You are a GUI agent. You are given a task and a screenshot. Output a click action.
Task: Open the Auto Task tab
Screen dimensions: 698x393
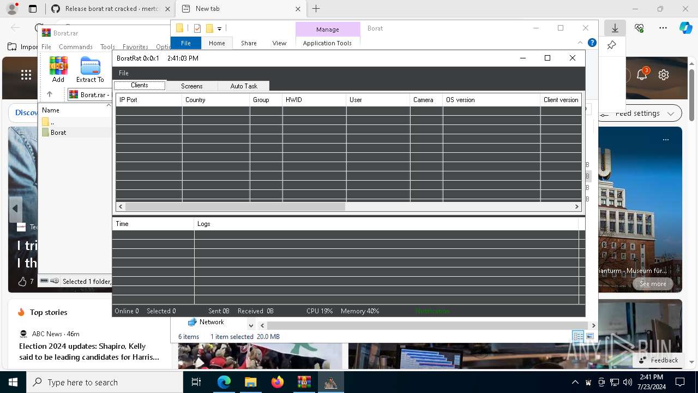coord(243,86)
